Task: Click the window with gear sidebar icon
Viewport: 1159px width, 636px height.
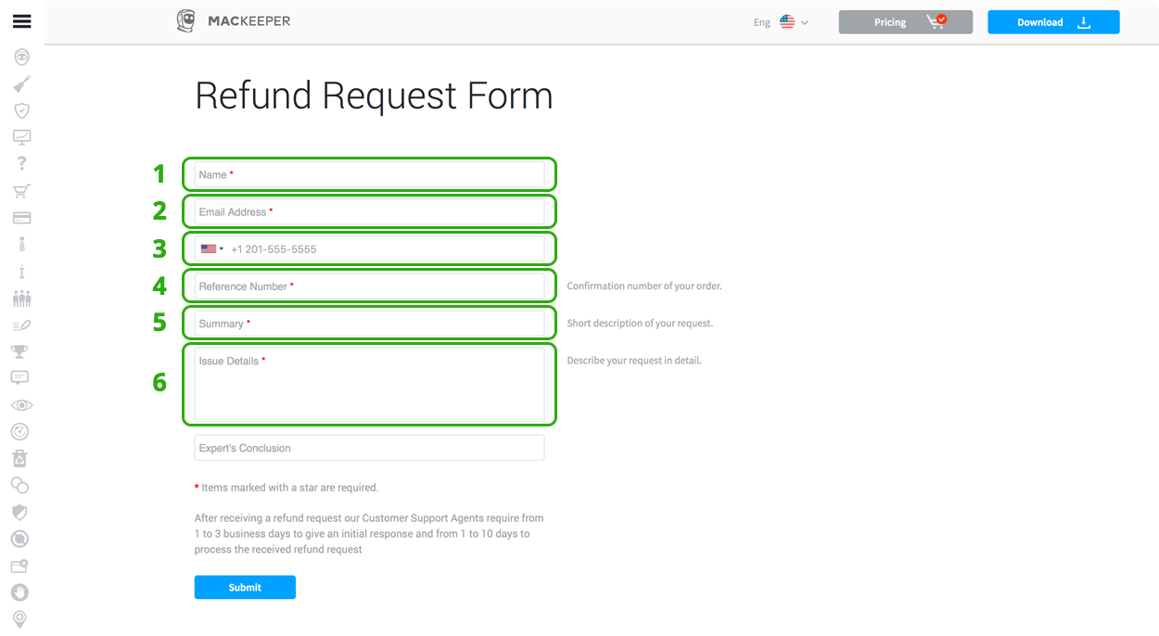Action: tap(20, 566)
